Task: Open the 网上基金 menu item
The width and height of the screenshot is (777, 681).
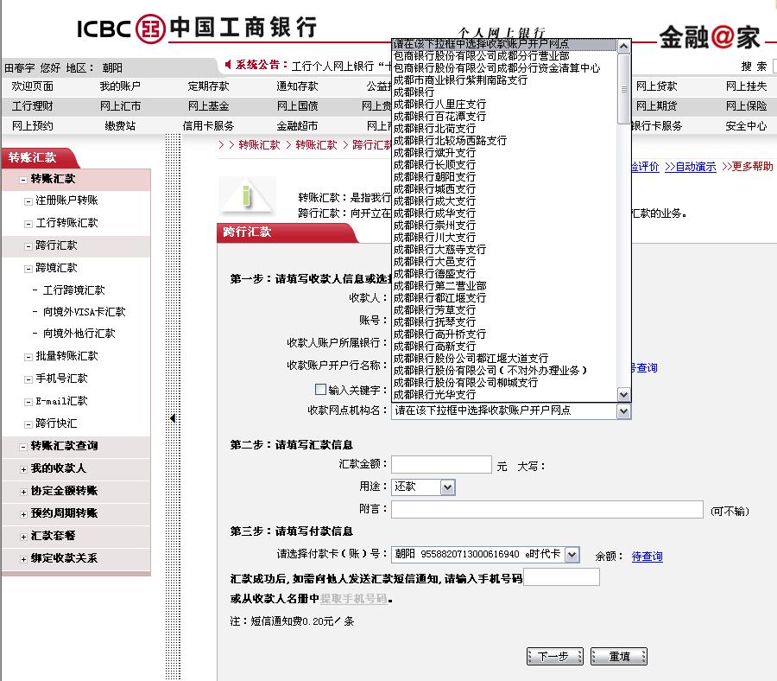Action: click(x=208, y=105)
